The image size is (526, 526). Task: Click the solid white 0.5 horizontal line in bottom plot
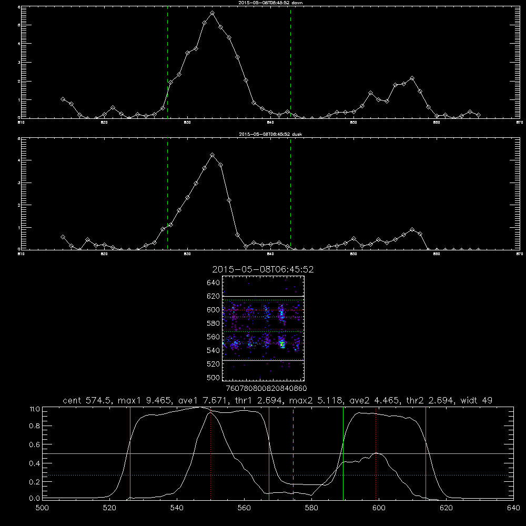[278, 454]
